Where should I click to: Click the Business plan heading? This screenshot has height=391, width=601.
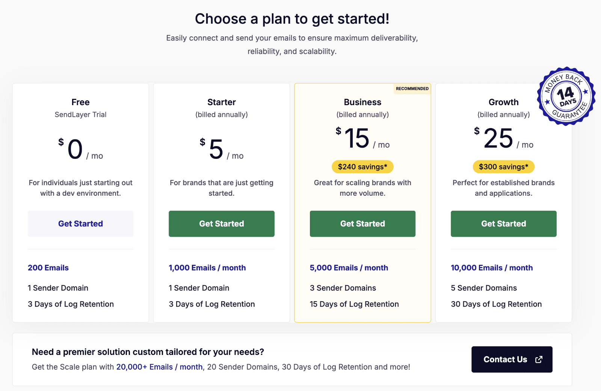pyautogui.click(x=362, y=102)
